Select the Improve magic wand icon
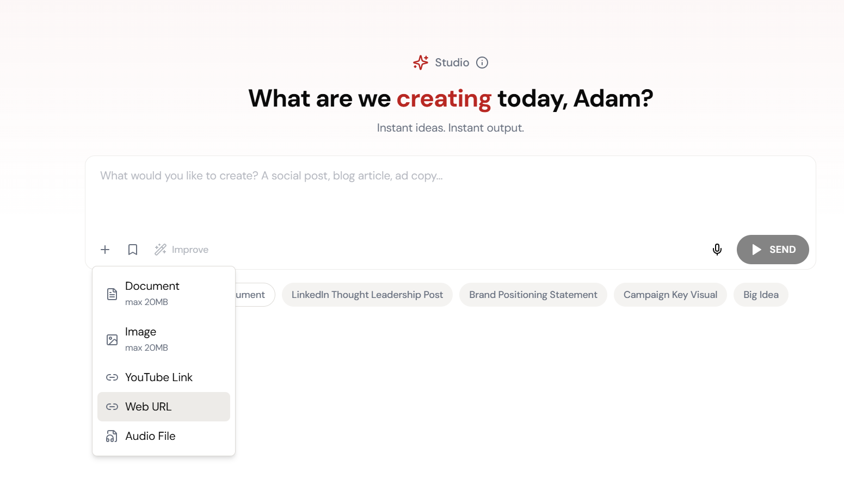Viewport: 844px width, 485px height. [160, 249]
